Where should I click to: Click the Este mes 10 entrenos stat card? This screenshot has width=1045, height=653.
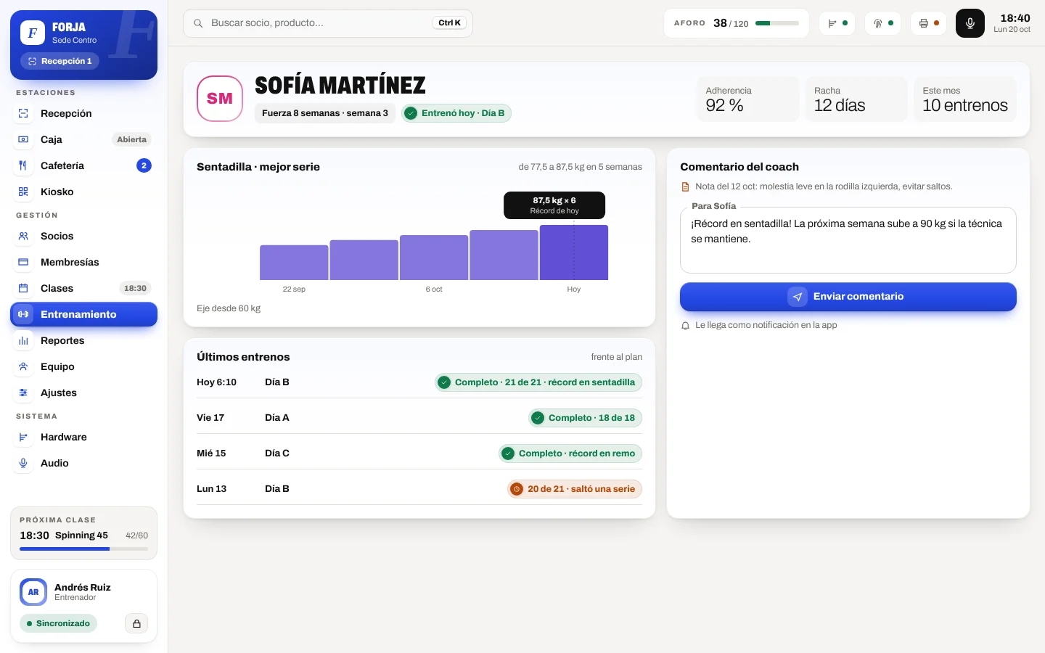click(x=965, y=99)
